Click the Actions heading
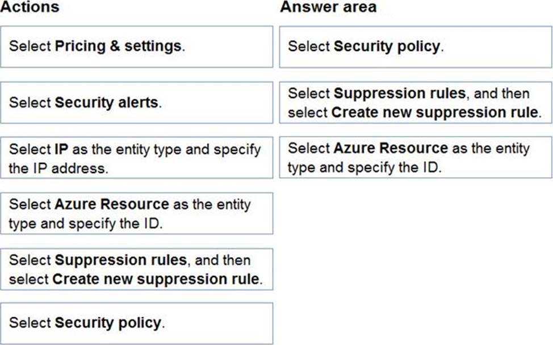Image resolution: width=553 pixels, height=345 pixels. pyautogui.click(x=30, y=7)
